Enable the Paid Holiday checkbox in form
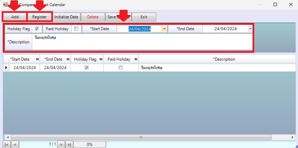The image size is (298, 148). click(x=76, y=29)
